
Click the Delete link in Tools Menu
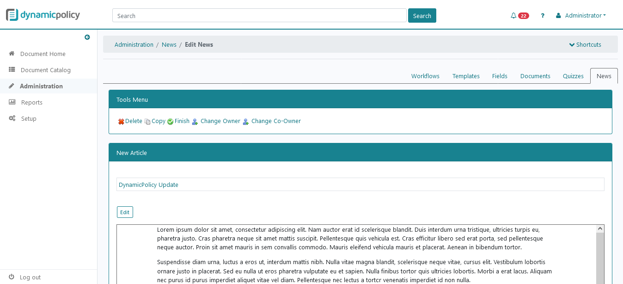coord(134,121)
